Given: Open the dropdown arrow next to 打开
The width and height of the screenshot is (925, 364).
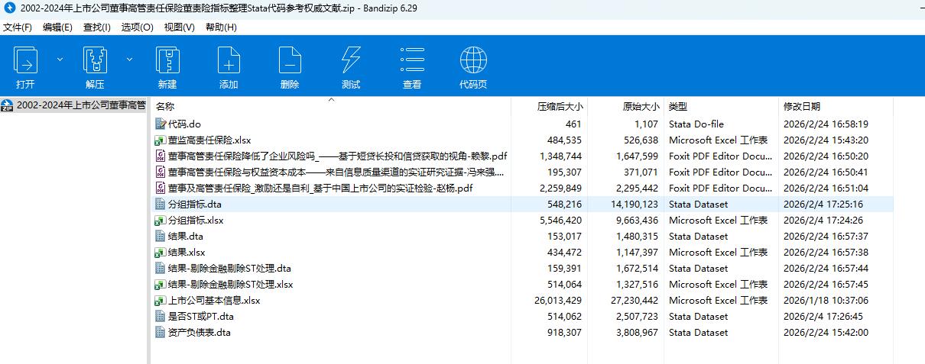Looking at the screenshot, I should pos(60,59).
